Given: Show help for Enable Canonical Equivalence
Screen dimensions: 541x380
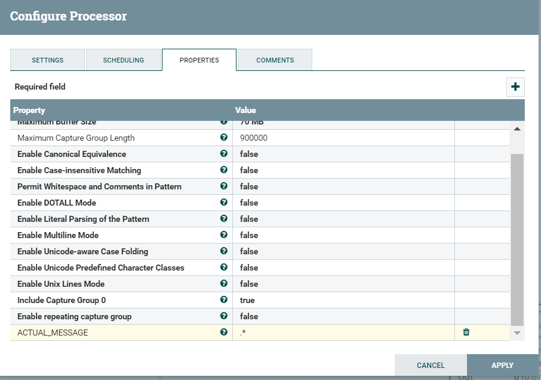Looking at the screenshot, I should pyautogui.click(x=224, y=154).
